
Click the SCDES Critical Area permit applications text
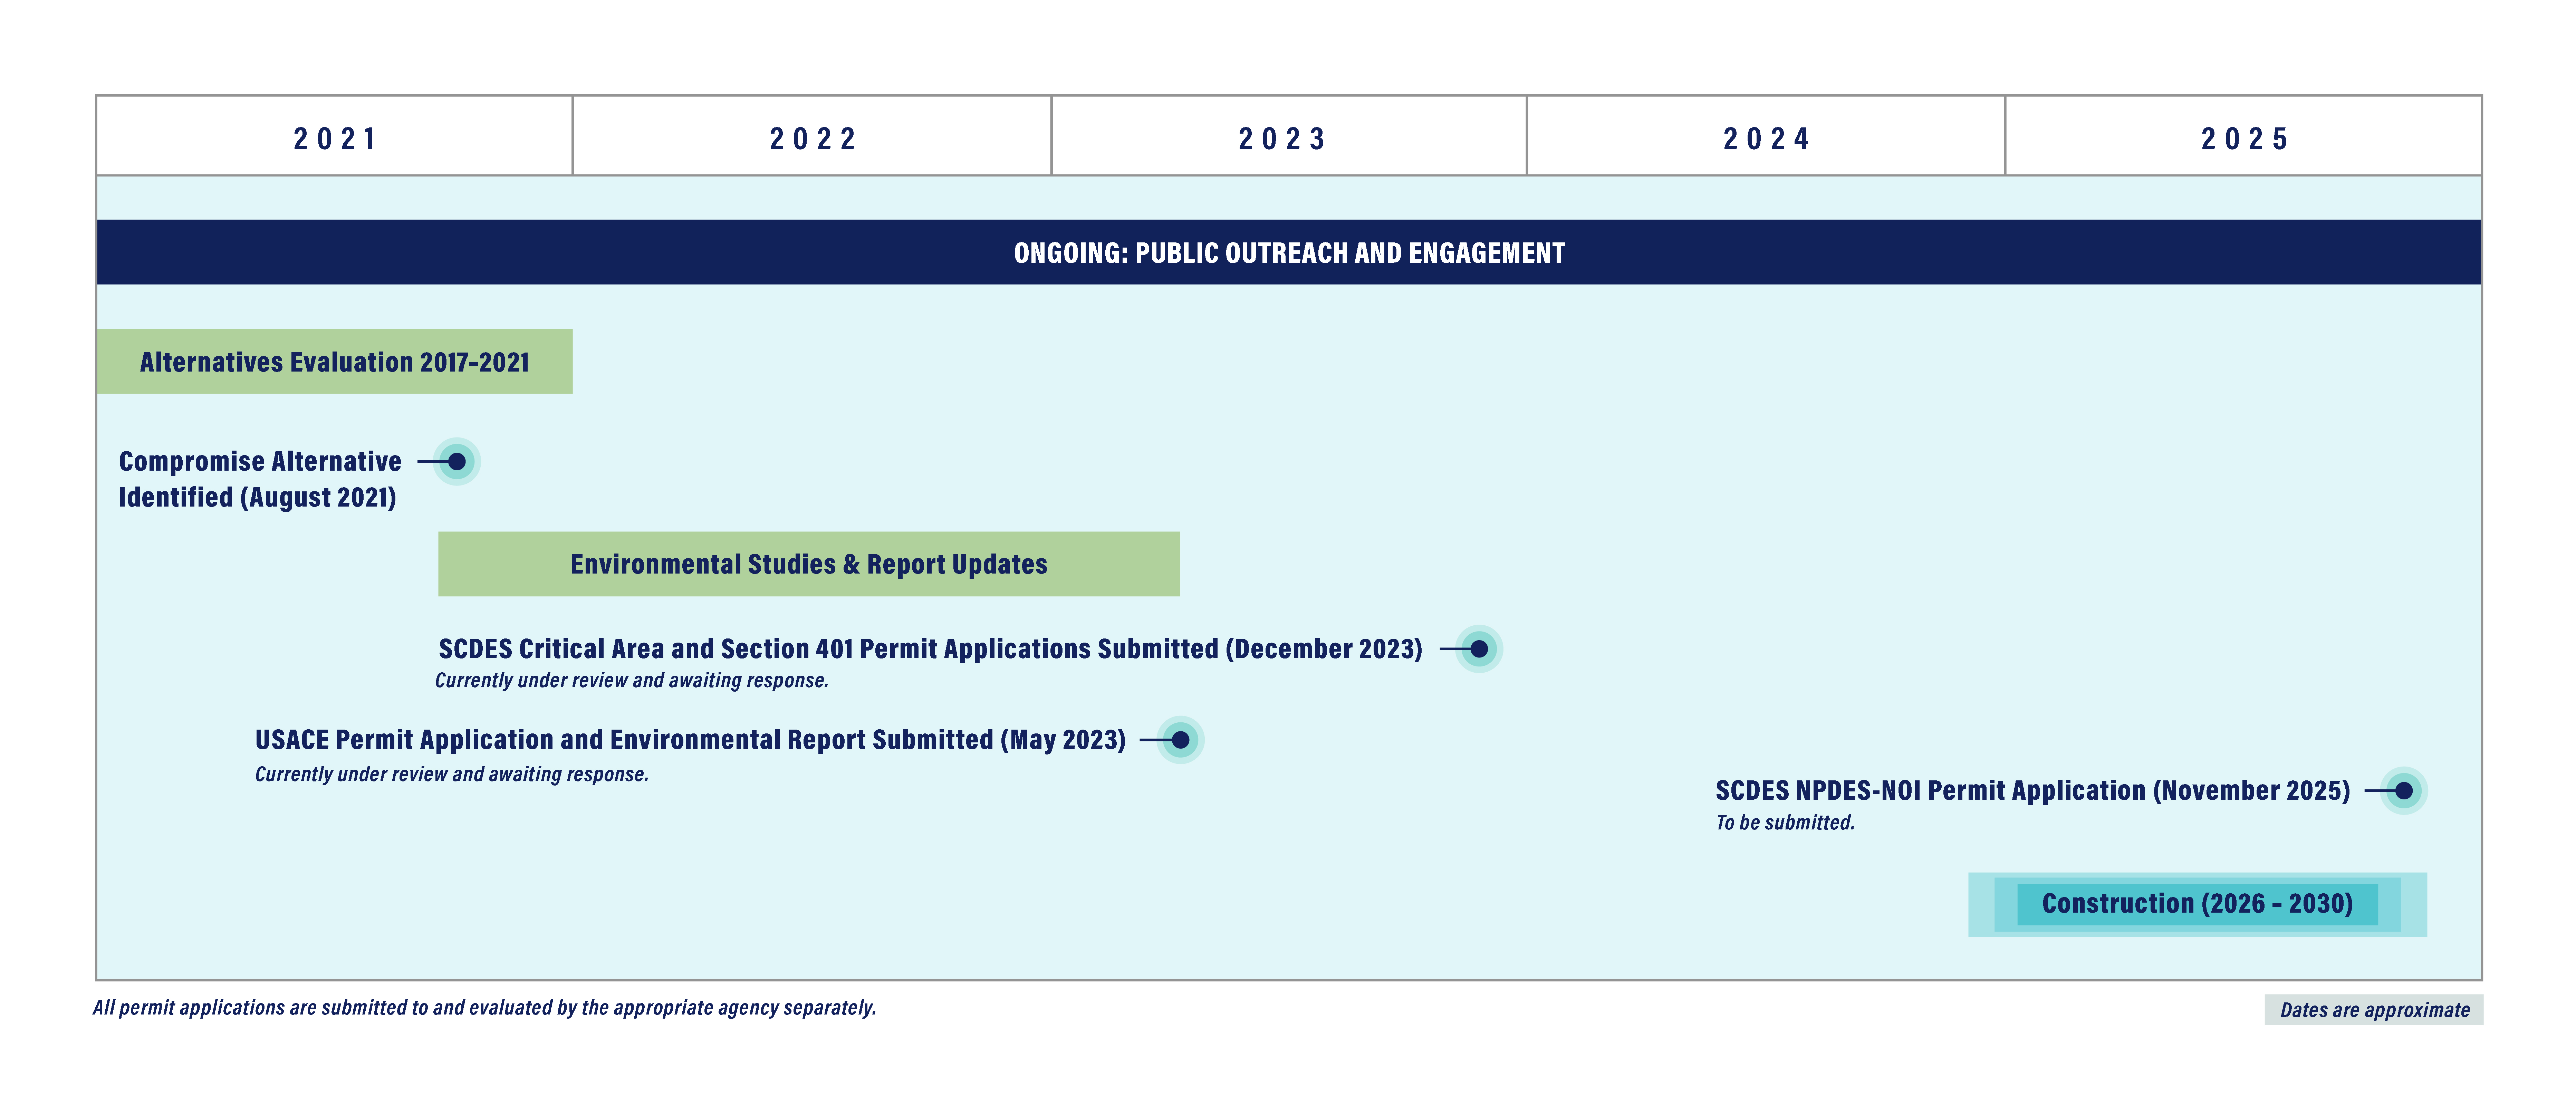pos(930,649)
